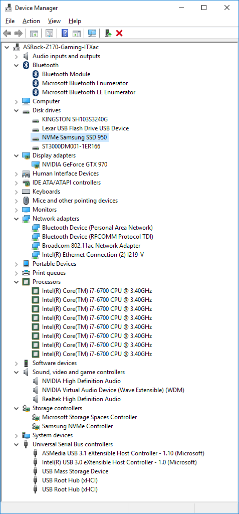Collapse the Network adapters category
This screenshot has width=239, height=514.
click(17, 219)
